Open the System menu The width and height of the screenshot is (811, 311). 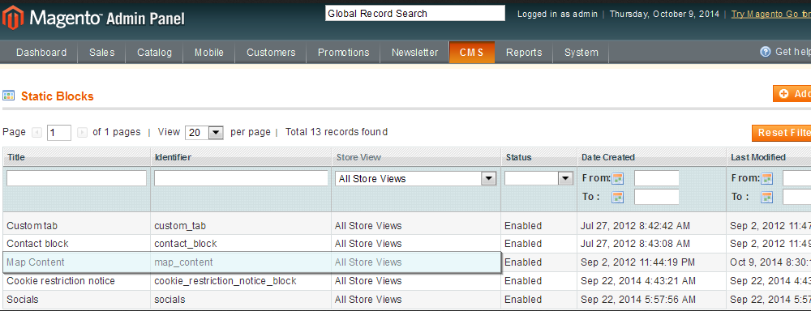point(581,52)
